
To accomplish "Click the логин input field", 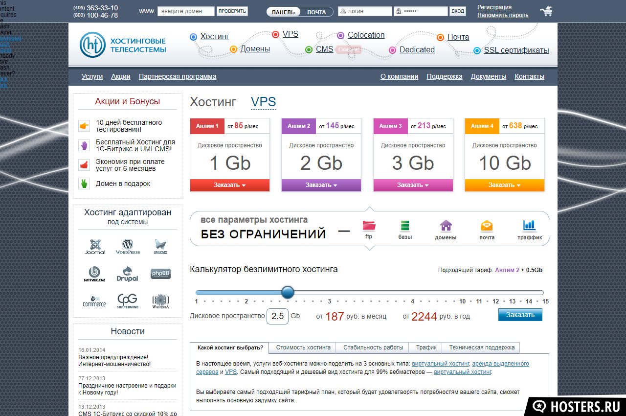I will (x=368, y=11).
